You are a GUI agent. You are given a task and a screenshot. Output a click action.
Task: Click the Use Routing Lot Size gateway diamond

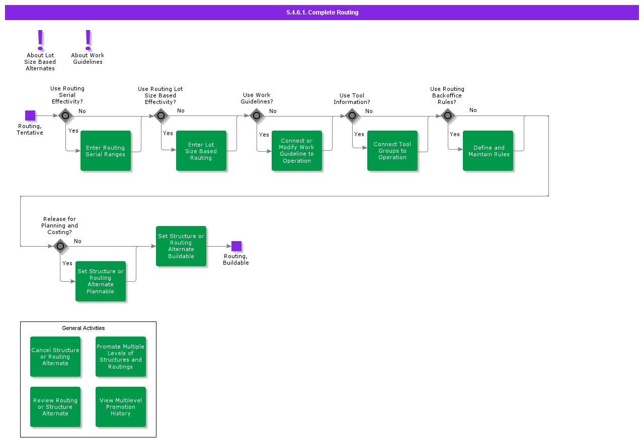(160, 116)
